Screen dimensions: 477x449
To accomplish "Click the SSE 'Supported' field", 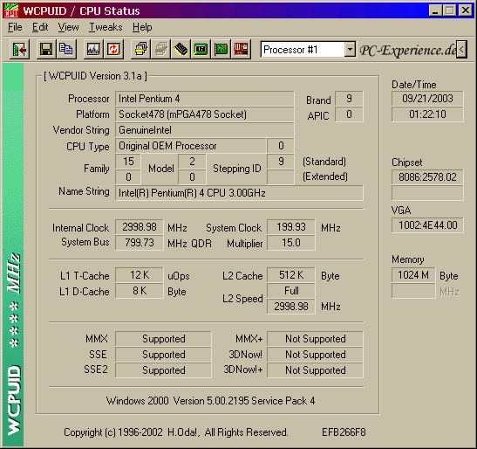I will point(163,355).
